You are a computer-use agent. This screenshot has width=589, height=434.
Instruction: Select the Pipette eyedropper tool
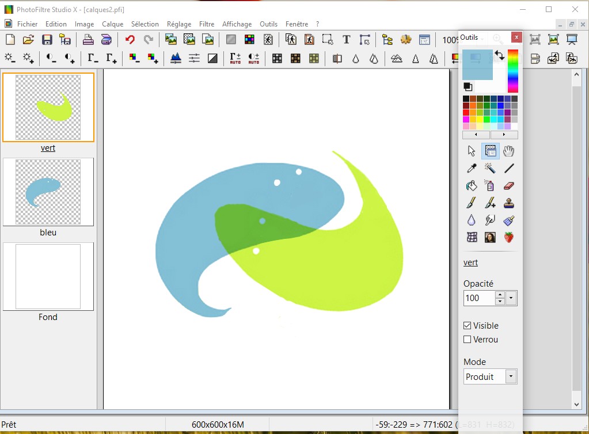(x=472, y=168)
